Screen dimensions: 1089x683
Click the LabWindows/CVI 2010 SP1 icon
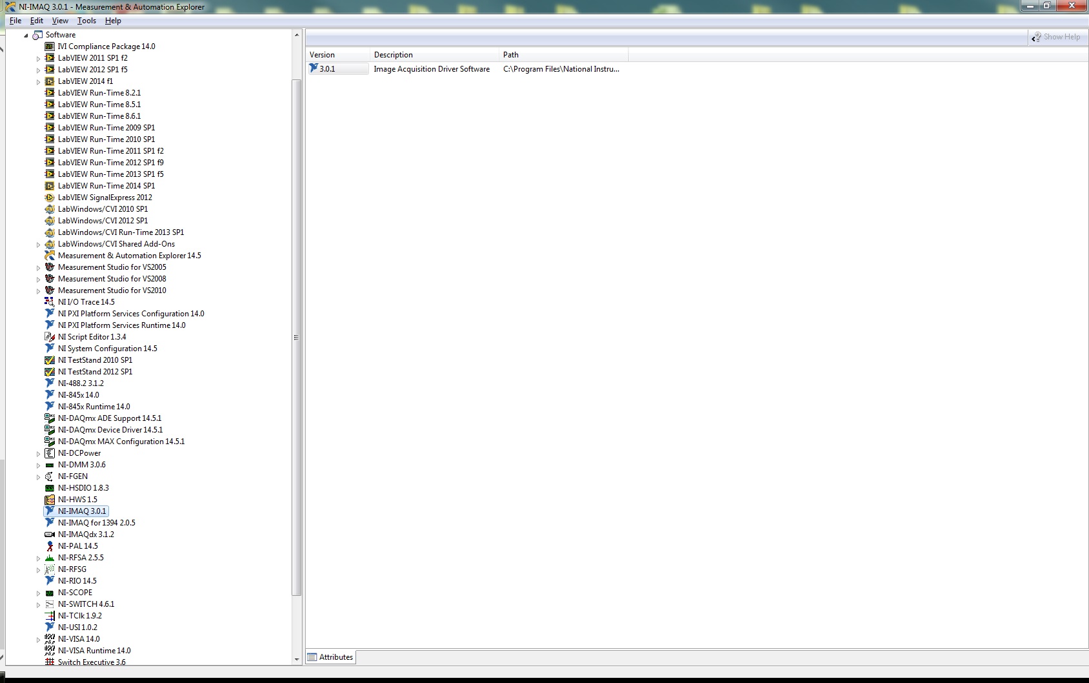point(50,209)
